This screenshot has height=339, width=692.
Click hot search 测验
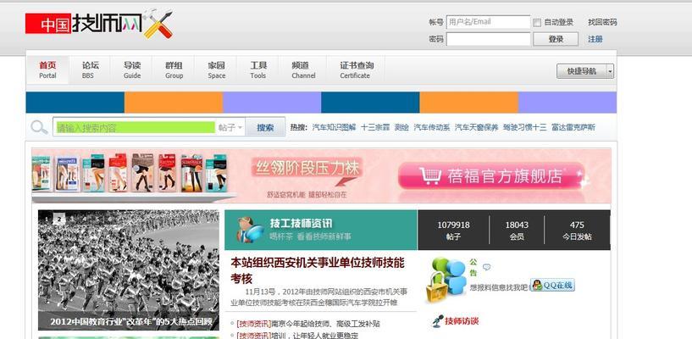tap(401, 128)
